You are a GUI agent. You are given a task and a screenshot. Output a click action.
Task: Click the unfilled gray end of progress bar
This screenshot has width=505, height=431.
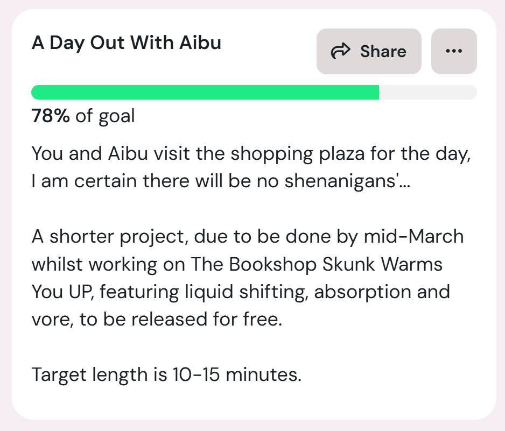point(428,93)
